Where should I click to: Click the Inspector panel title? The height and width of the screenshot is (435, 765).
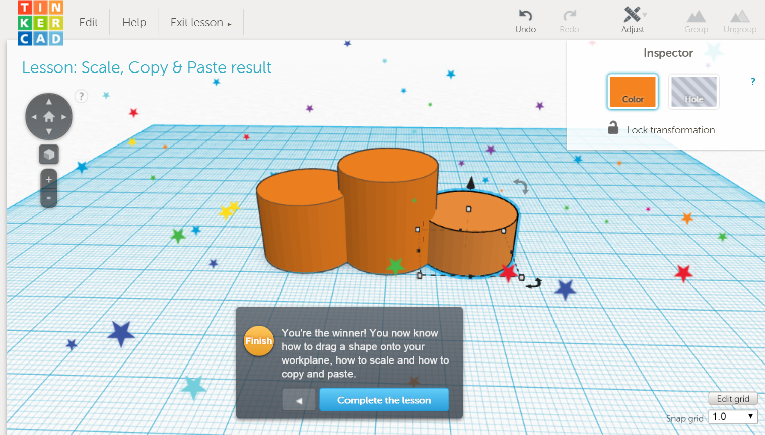coord(668,53)
